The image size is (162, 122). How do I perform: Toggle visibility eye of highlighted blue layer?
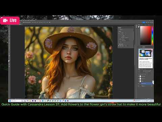tap(139, 84)
